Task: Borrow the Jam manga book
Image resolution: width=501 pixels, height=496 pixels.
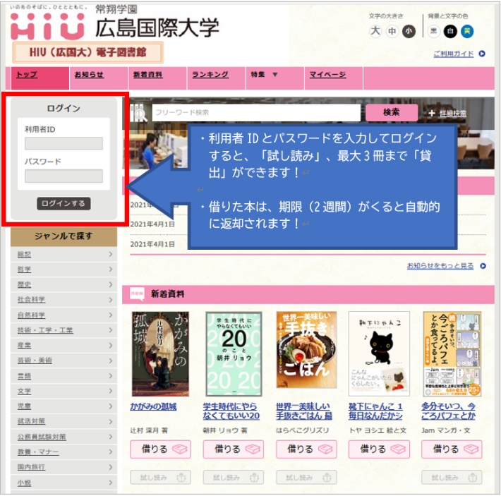Action: click(x=452, y=449)
